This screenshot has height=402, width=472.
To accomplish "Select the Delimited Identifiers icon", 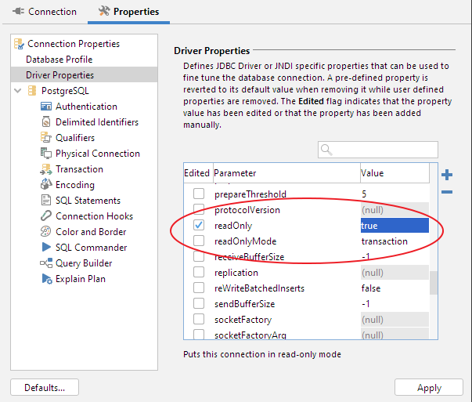I will tap(46, 122).
